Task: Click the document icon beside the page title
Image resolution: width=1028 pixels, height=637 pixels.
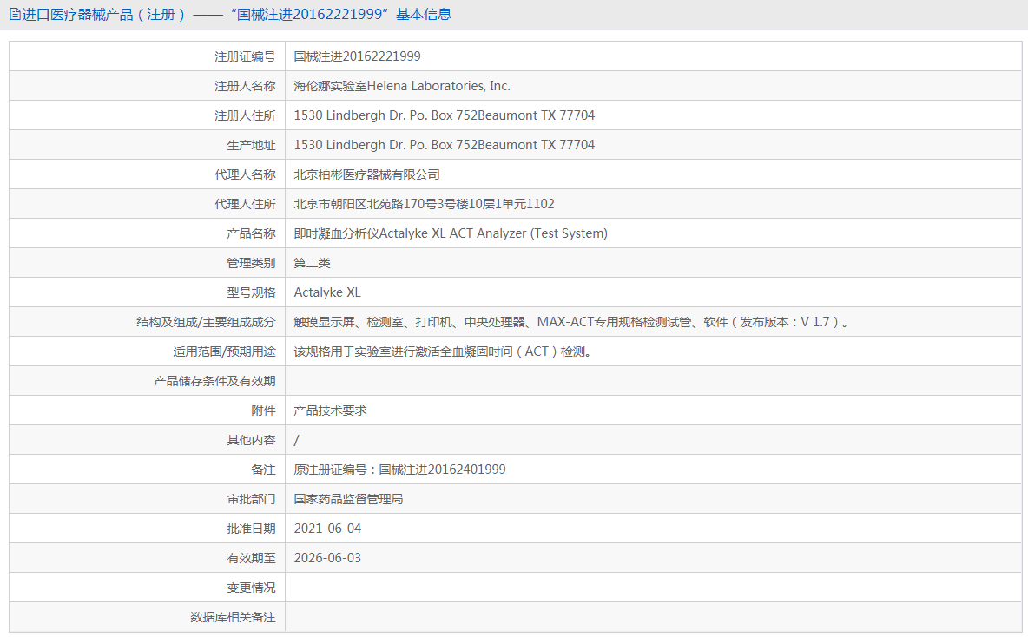Action: [x=15, y=15]
